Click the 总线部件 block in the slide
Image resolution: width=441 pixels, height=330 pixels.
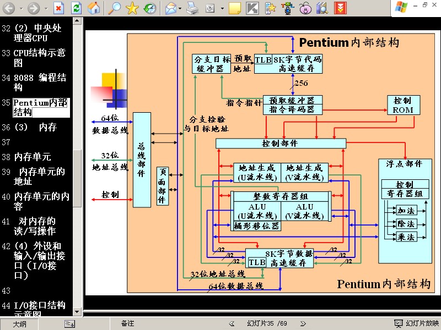(x=142, y=160)
